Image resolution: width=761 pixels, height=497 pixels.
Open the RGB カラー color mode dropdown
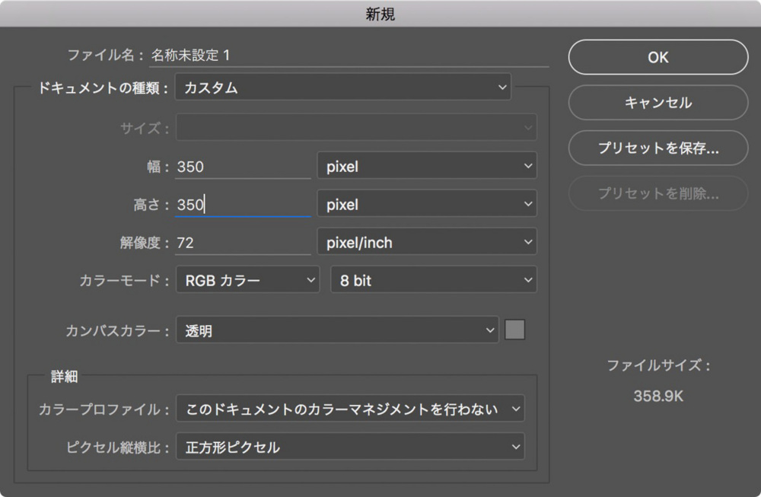click(x=247, y=279)
